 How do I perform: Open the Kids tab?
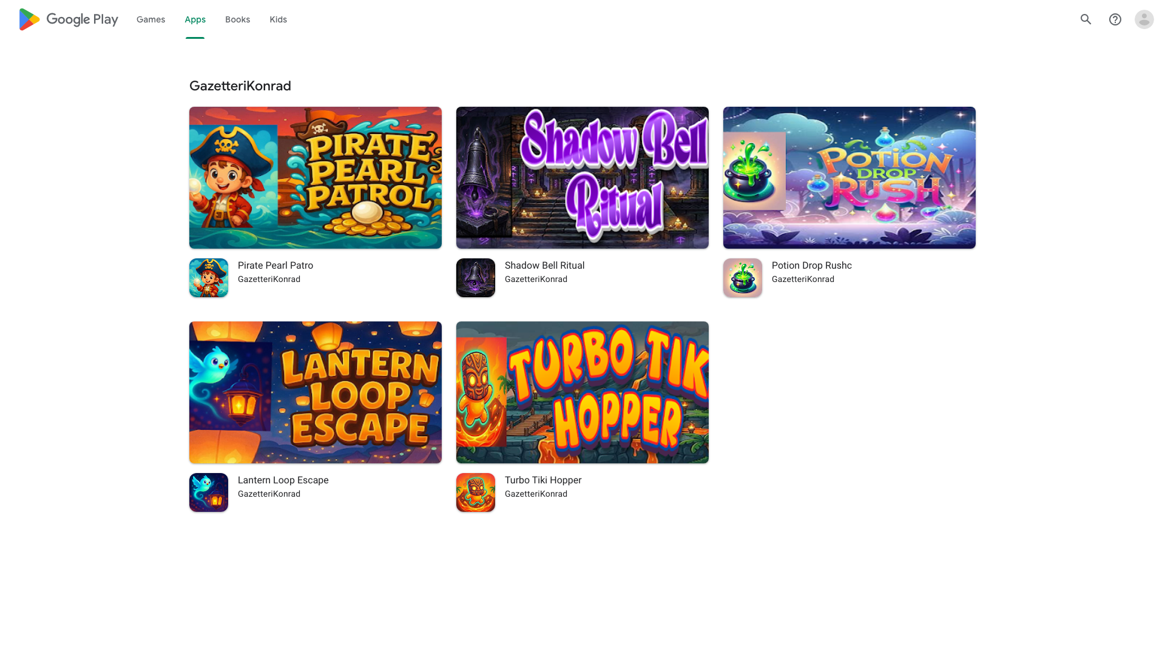click(278, 19)
